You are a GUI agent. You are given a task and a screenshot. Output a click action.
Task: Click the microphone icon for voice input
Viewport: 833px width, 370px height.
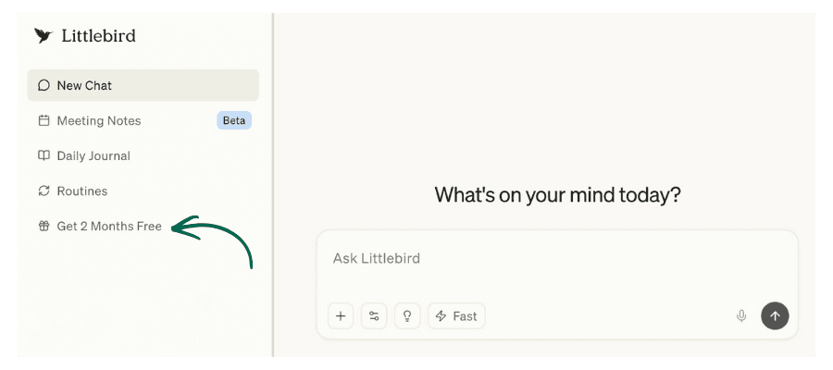741,316
